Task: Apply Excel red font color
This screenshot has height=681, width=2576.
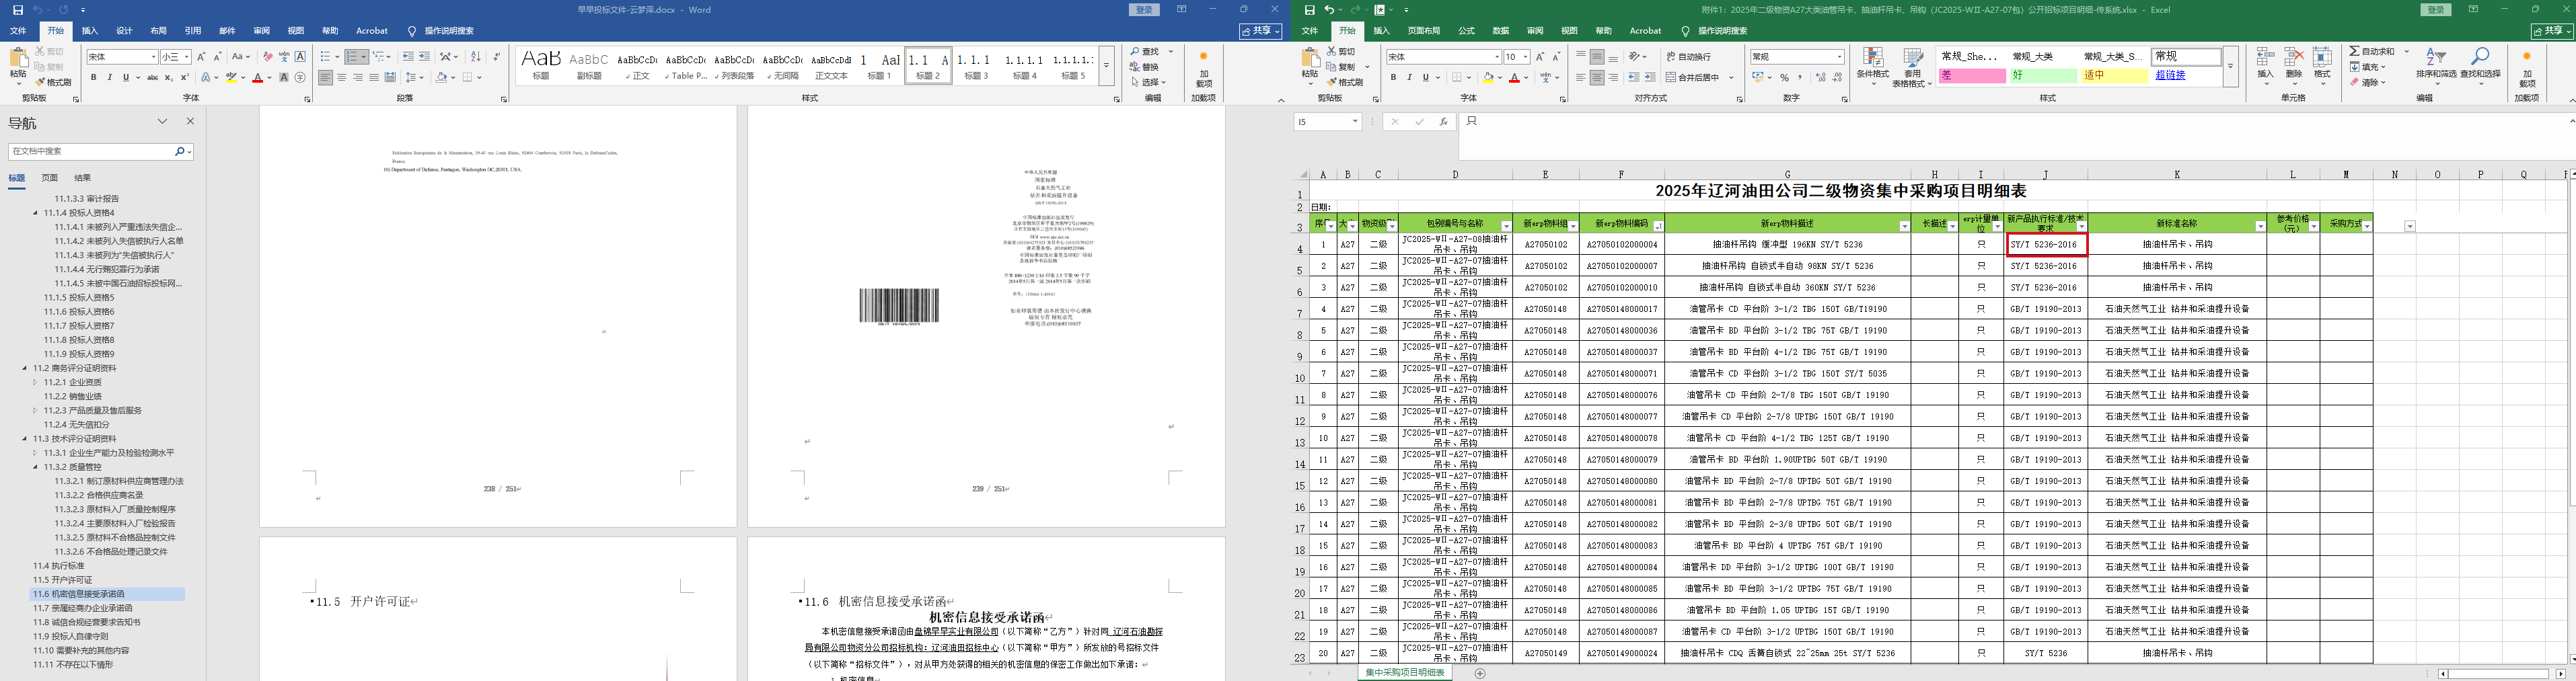Action: pyautogui.click(x=1514, y=77)
